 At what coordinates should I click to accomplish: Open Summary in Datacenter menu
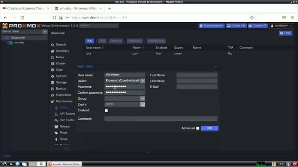point(62,51)
